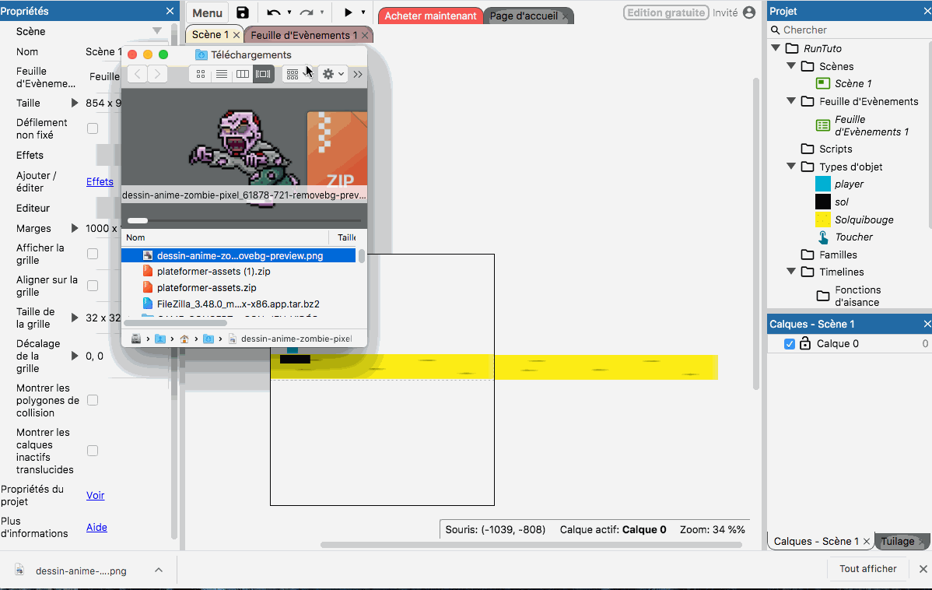Click the Acheter maintenant button
932x590 pixels.
(x=430, y=16)
